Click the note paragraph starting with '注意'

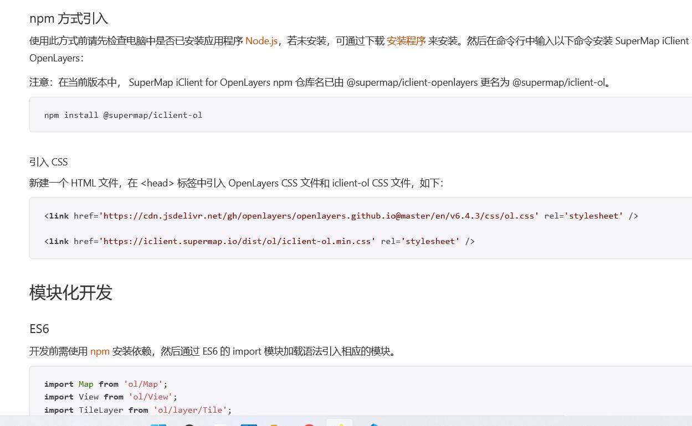coord(321,82)
